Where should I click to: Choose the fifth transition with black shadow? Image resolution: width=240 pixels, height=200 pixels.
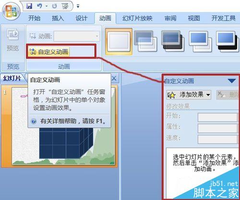[228, 41]
